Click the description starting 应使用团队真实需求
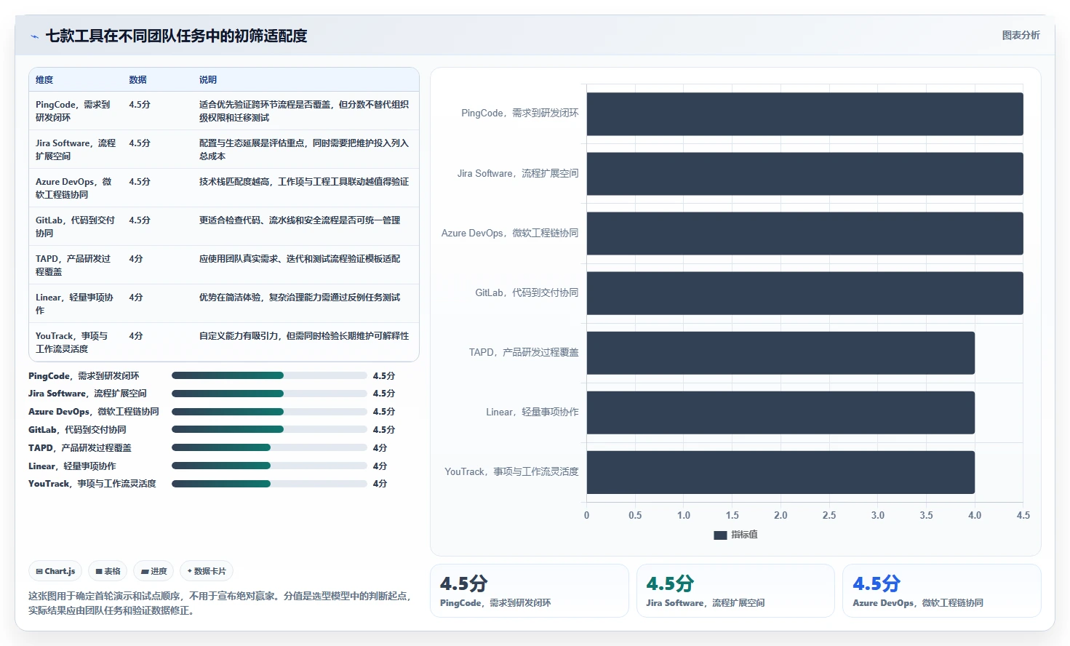Viewport: 1070px width, 646px height. 300,259
